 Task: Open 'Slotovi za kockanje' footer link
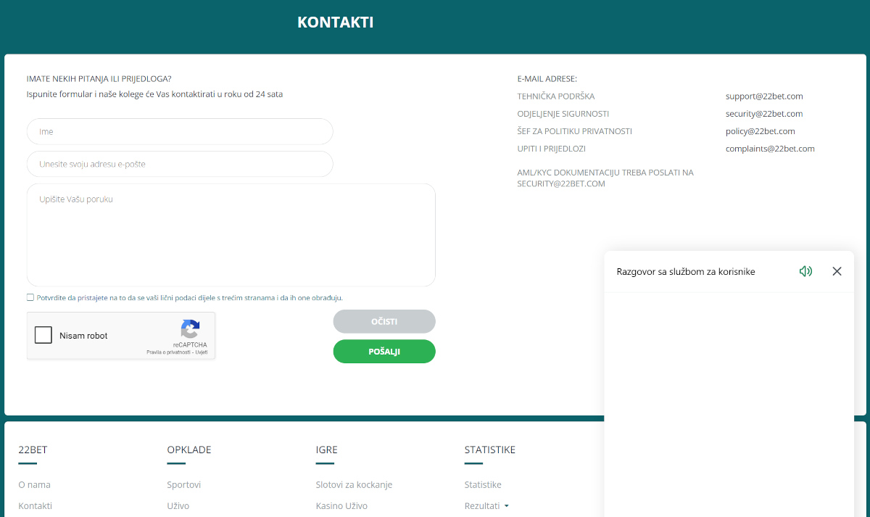(354, 484)
